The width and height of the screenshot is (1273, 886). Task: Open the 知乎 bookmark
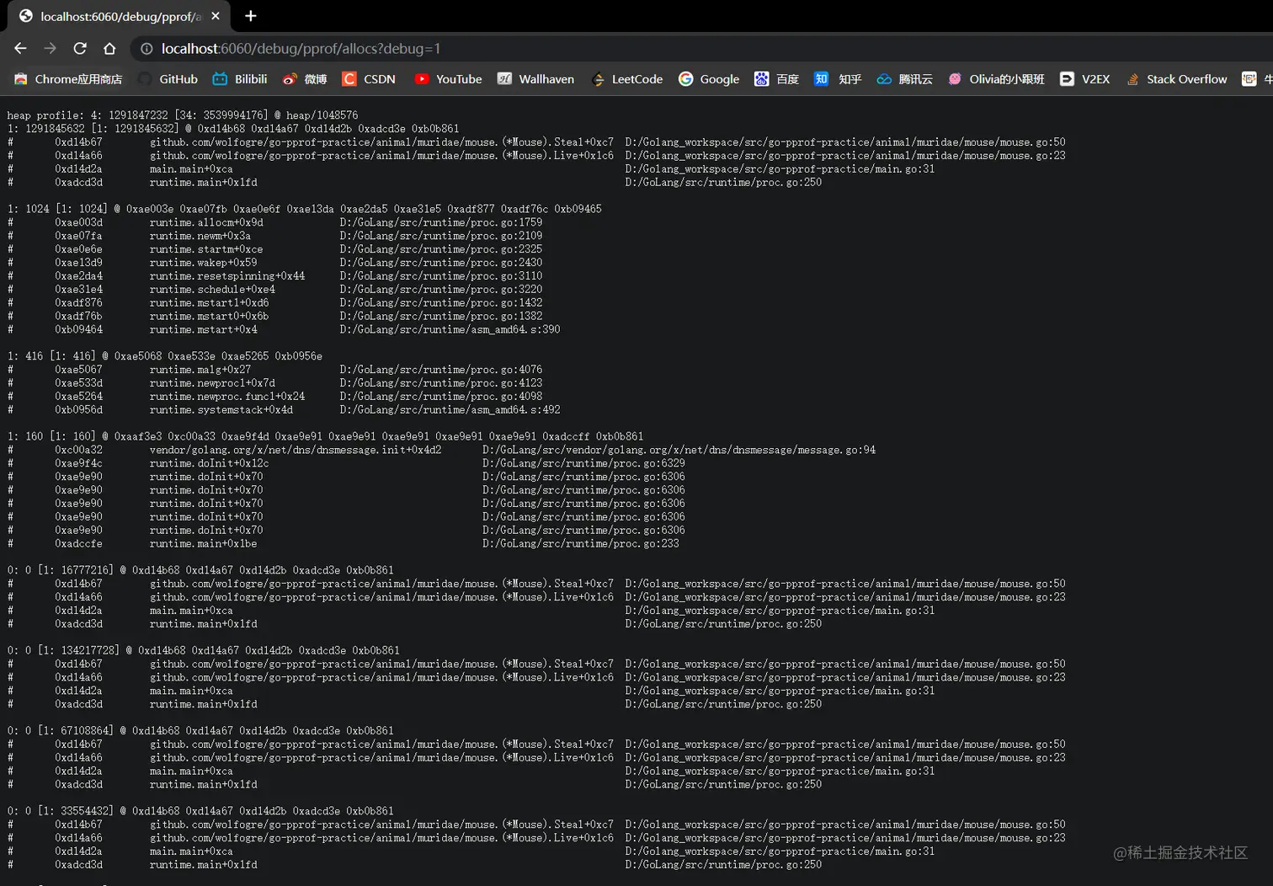[x=838, y=79]
